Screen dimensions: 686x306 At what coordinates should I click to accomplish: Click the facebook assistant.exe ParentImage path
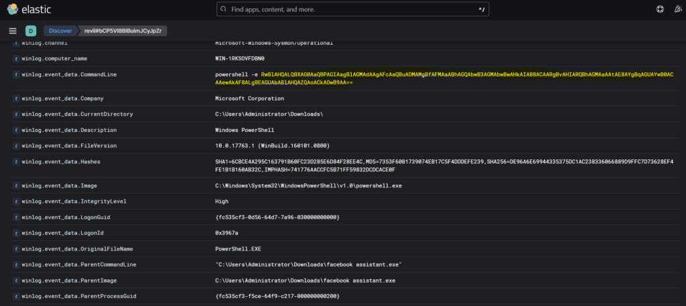pos(305,280)
